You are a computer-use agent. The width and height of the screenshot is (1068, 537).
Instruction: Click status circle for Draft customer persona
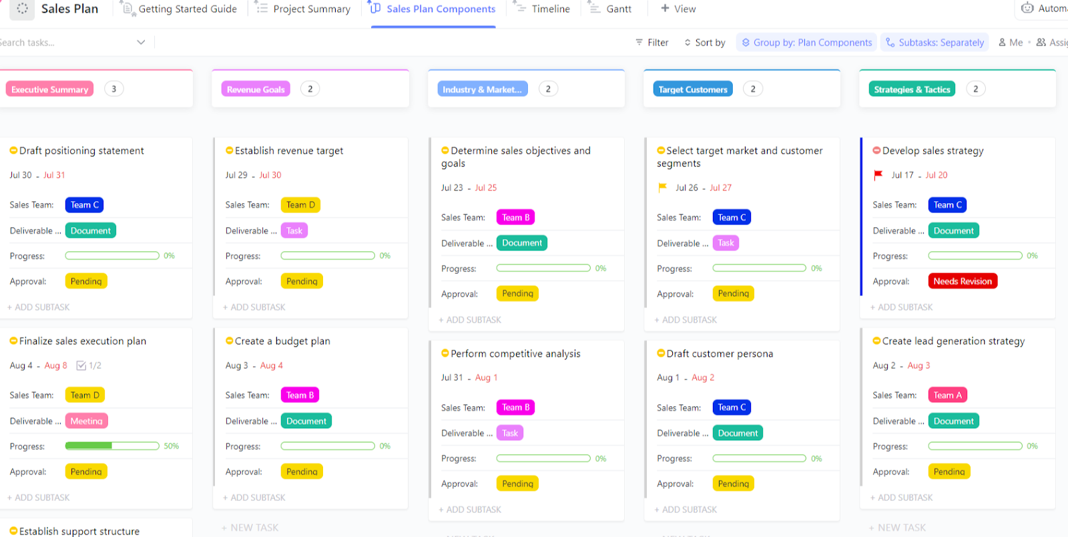tap(661, 353)
